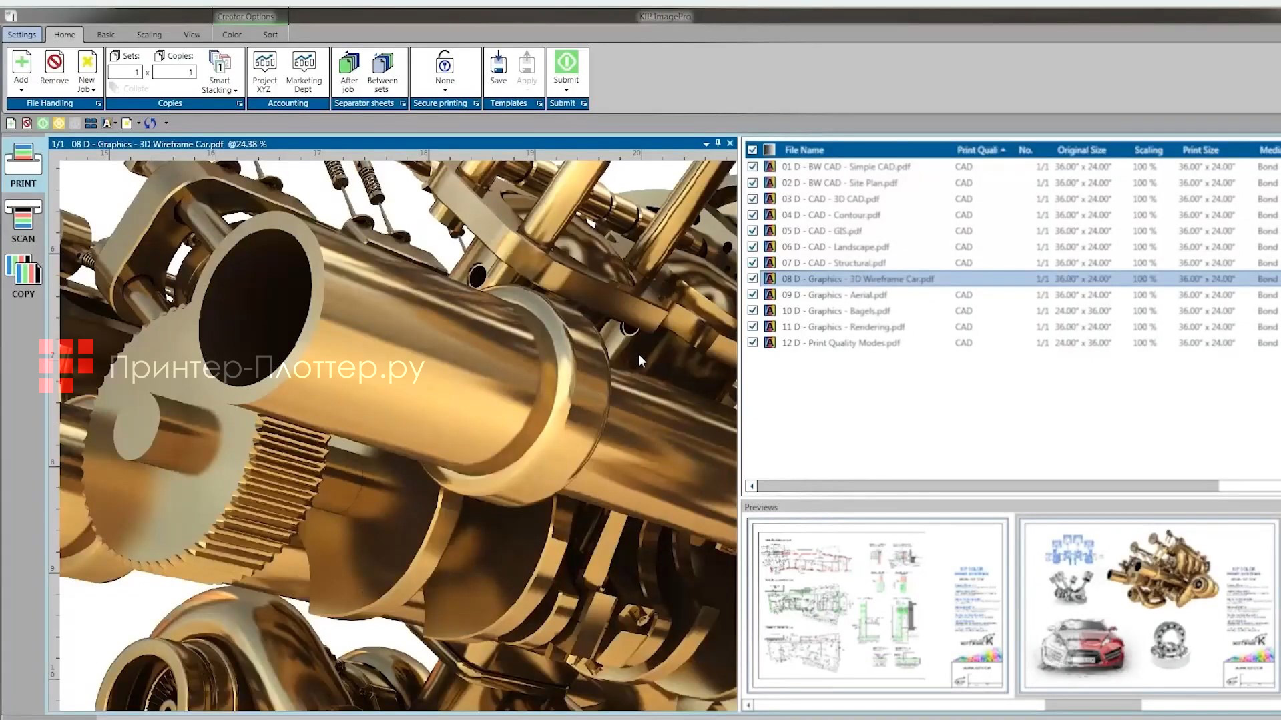Screen dimensions: 1281x720
Task: Click the Save template icon
Action: (x=498, y=65)
